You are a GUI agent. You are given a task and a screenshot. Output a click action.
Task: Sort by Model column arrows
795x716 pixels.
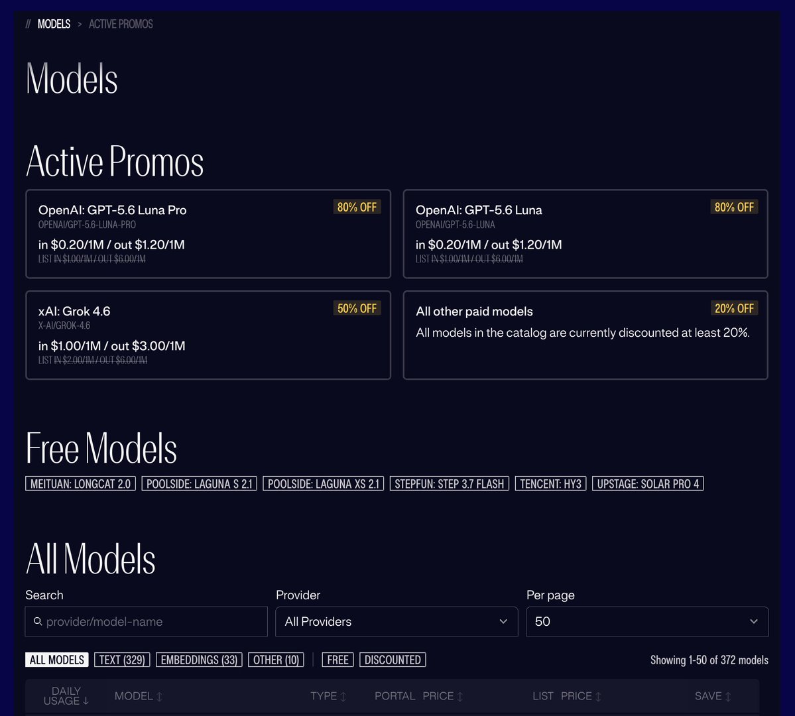(x=159, y=696)
